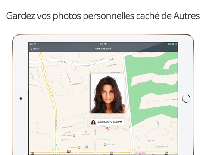Go back using the Back button
Image resolution: width=206 pixels, height=155 pixels.
click(35, 49)
